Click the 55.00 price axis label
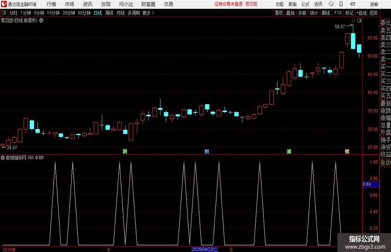Screen dimensions: 391x252 pos(372,38)
